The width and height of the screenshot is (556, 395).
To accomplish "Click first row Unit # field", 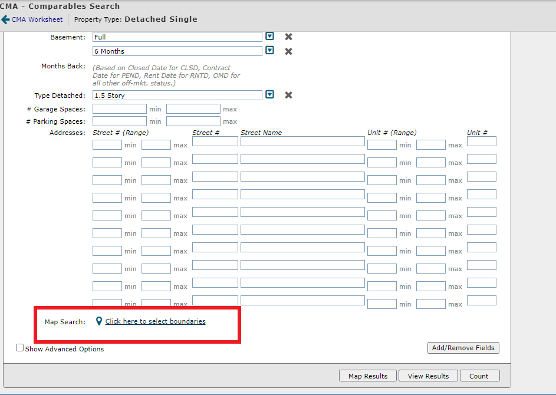I will 482,141.
